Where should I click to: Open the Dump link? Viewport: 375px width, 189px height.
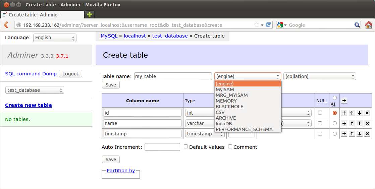(50, 74)
